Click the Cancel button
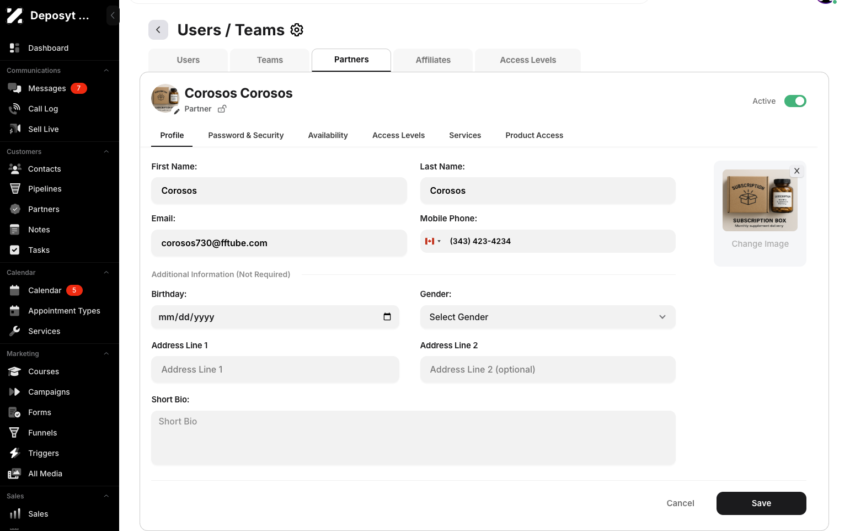 coord(680,503)
